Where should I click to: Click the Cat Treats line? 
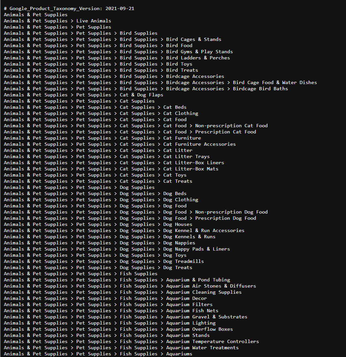pyautogui.click(x=98, y=181)
